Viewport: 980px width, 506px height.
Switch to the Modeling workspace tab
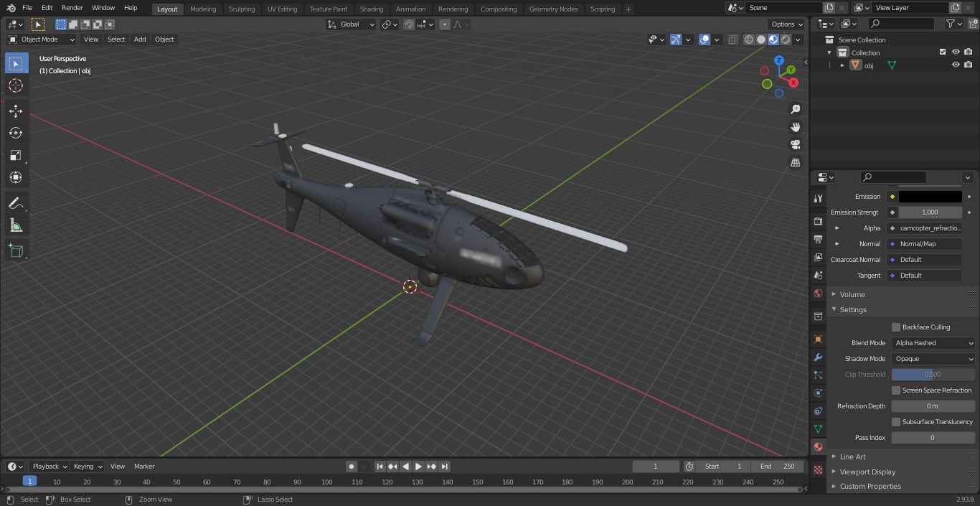(x=203, y=9)
